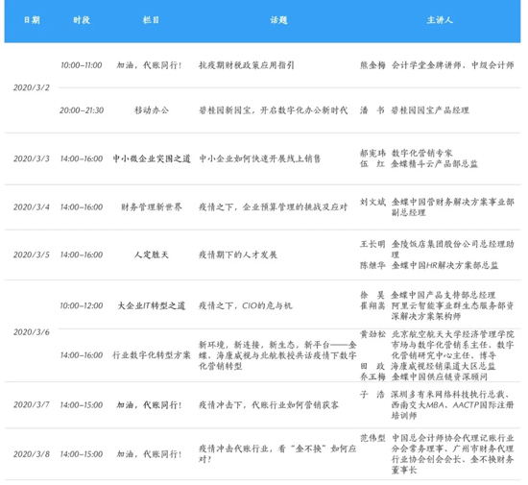Select 大企业IT转型之道 entry
Screen dimensions: 528x485
[151, 305]
